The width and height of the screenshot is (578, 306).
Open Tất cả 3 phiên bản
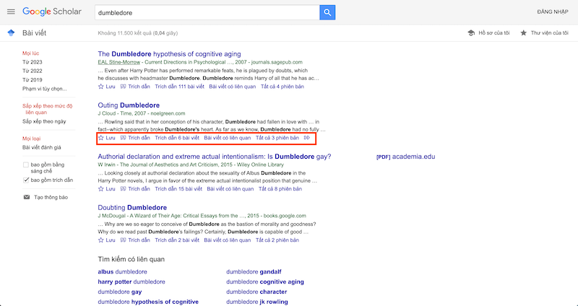277,138
